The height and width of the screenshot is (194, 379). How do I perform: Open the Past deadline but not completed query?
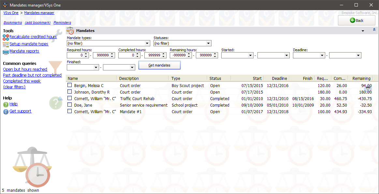pos(32,75)
